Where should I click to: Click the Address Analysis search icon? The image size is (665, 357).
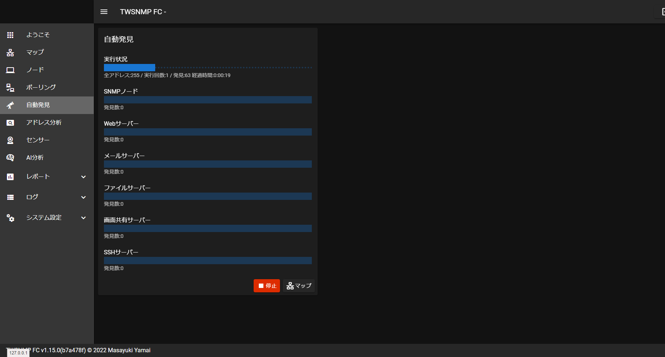pos(10,123)
